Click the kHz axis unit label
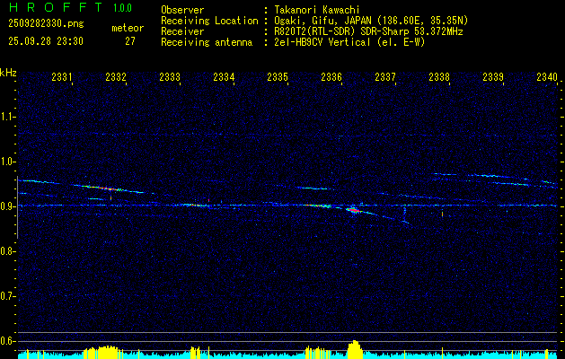The width and height of the screenshot is (565, 359). tap(8, 73)
